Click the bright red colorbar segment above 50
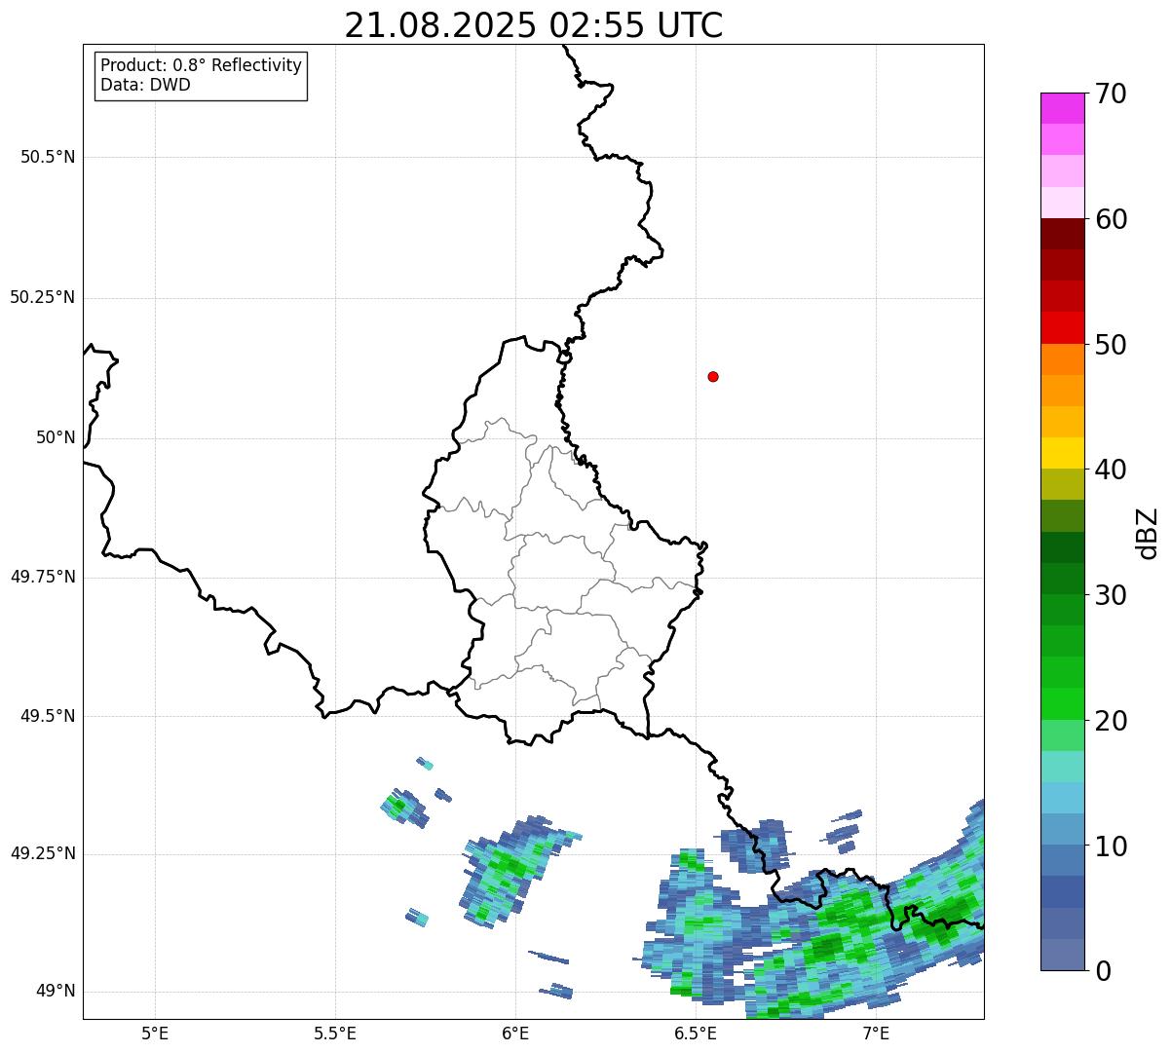This screenshot has width=1171, height=1053. coord(1062,327)
